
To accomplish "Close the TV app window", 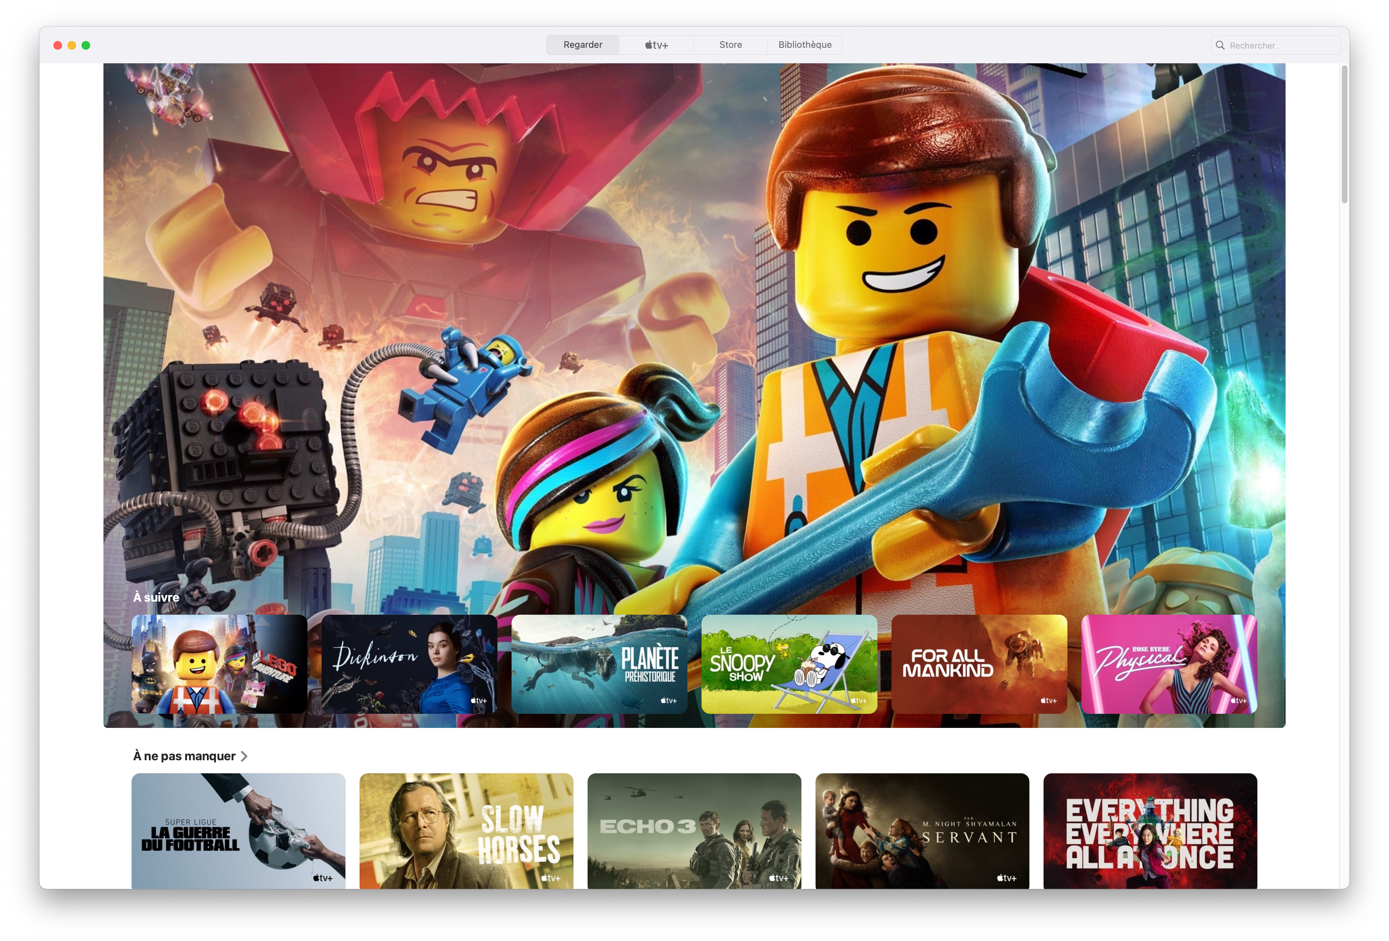I will [x=57, y=45].
